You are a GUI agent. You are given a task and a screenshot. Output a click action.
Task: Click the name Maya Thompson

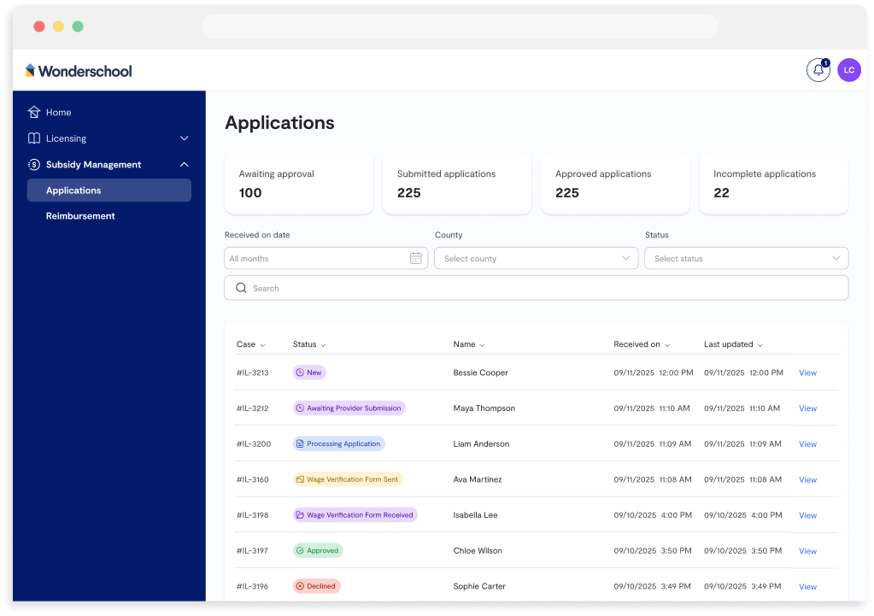click(484, 408)
